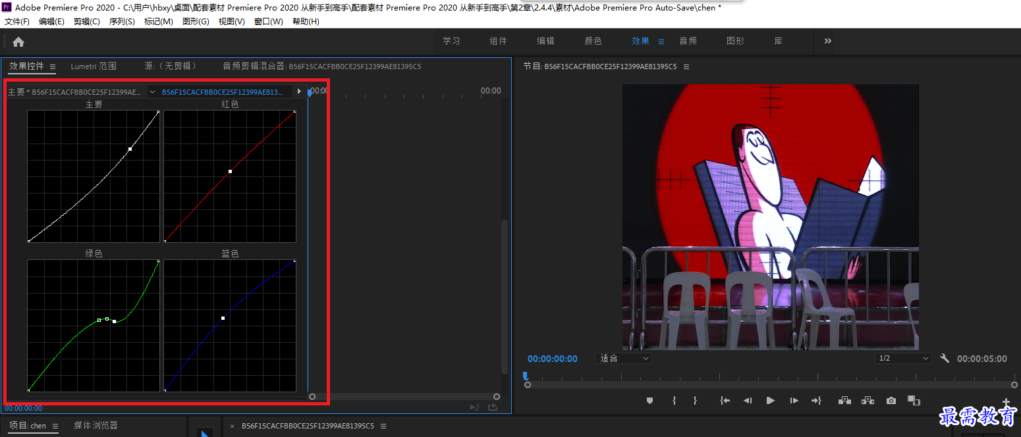Open Project chen panel menu icon
The width and height of the screenshot is (1021, 437).
55,426
